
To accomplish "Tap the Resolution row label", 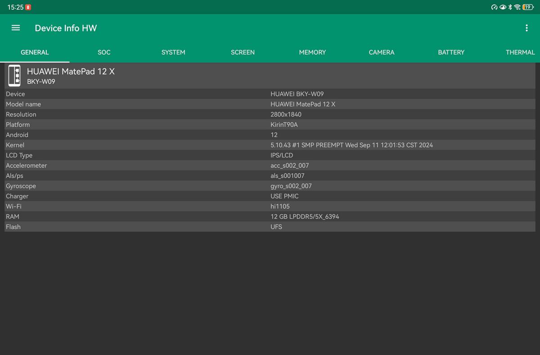I will [x=21, y=114].
